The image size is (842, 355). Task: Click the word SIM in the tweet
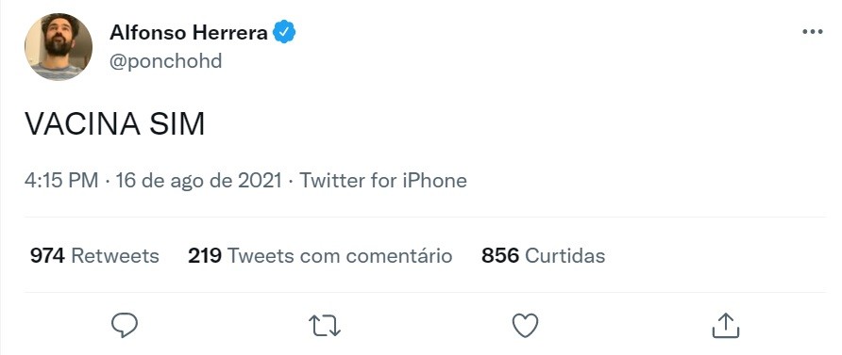[177, 124]
